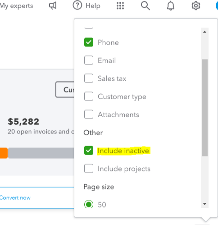Select the 50 page size radio
The width and height of the screenshot is (218, 225).
pyautogui.click(x=89, y=204)
